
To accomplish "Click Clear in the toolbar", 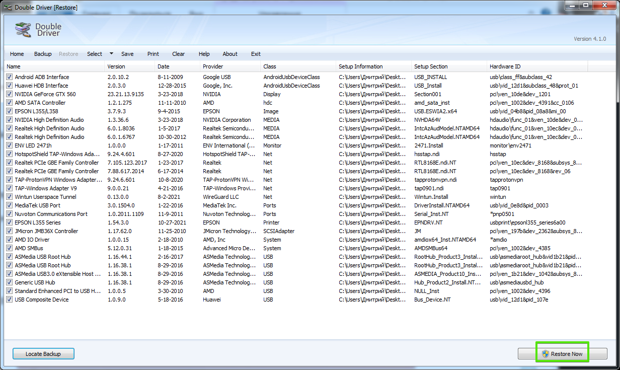I will [179, 54].
